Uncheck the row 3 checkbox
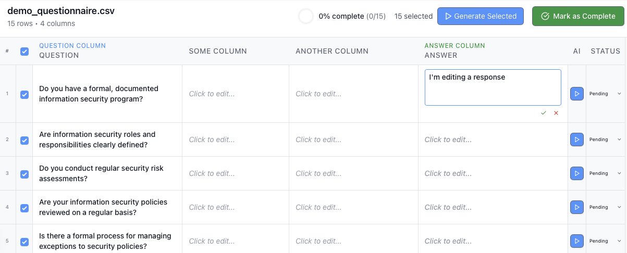 click(24, 174)
